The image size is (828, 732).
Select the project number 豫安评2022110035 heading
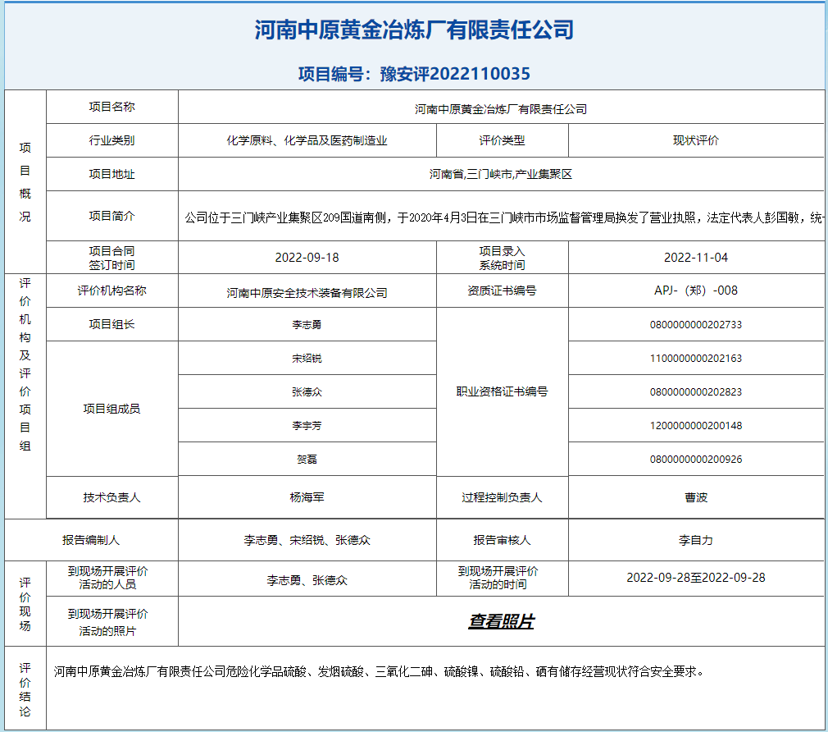414,74
